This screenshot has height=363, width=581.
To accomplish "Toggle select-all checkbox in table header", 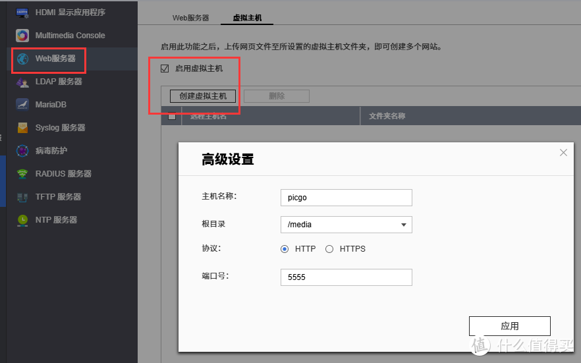I will 172,116.
